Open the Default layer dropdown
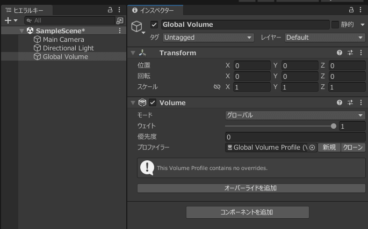Screen dimensions: 368x229 point(325,38)
